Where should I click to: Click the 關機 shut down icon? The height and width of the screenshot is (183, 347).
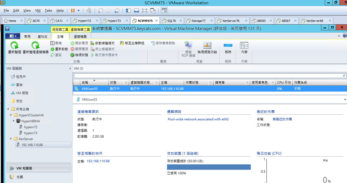point(53,43)
